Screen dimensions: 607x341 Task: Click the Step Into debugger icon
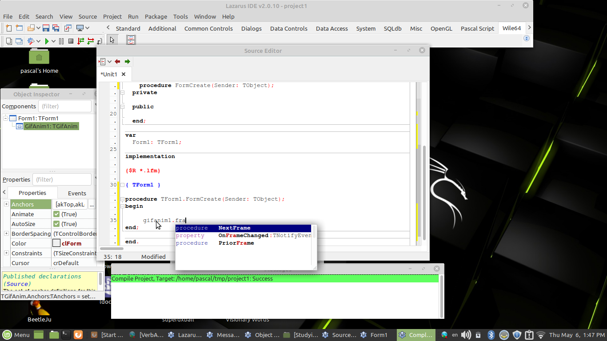tap(81, 41)
